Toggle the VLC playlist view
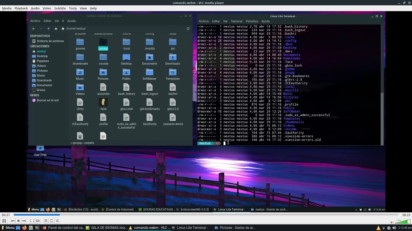 pyautogui.click(x=46, y=221)
